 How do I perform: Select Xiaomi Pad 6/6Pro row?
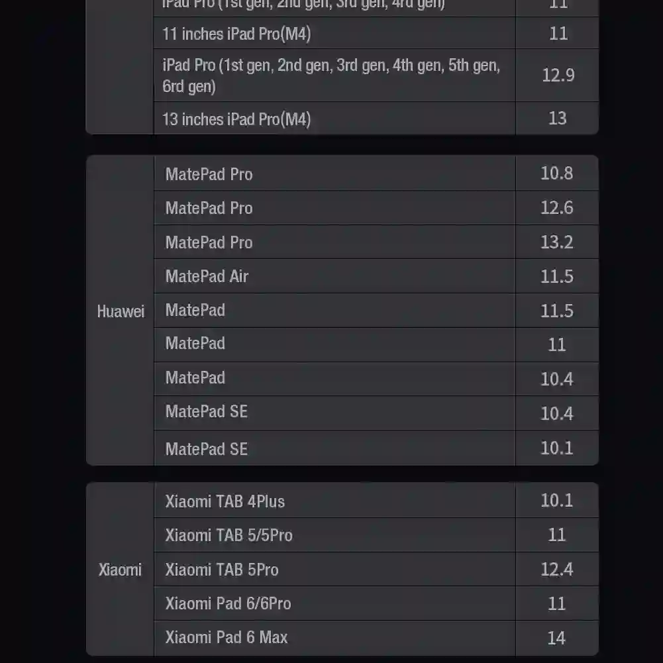pos(376,603)
